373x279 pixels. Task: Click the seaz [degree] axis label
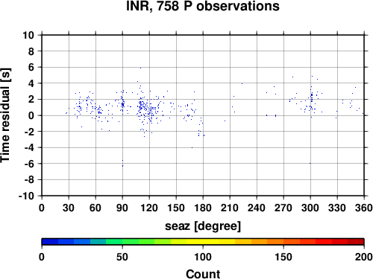click(203, 226)
